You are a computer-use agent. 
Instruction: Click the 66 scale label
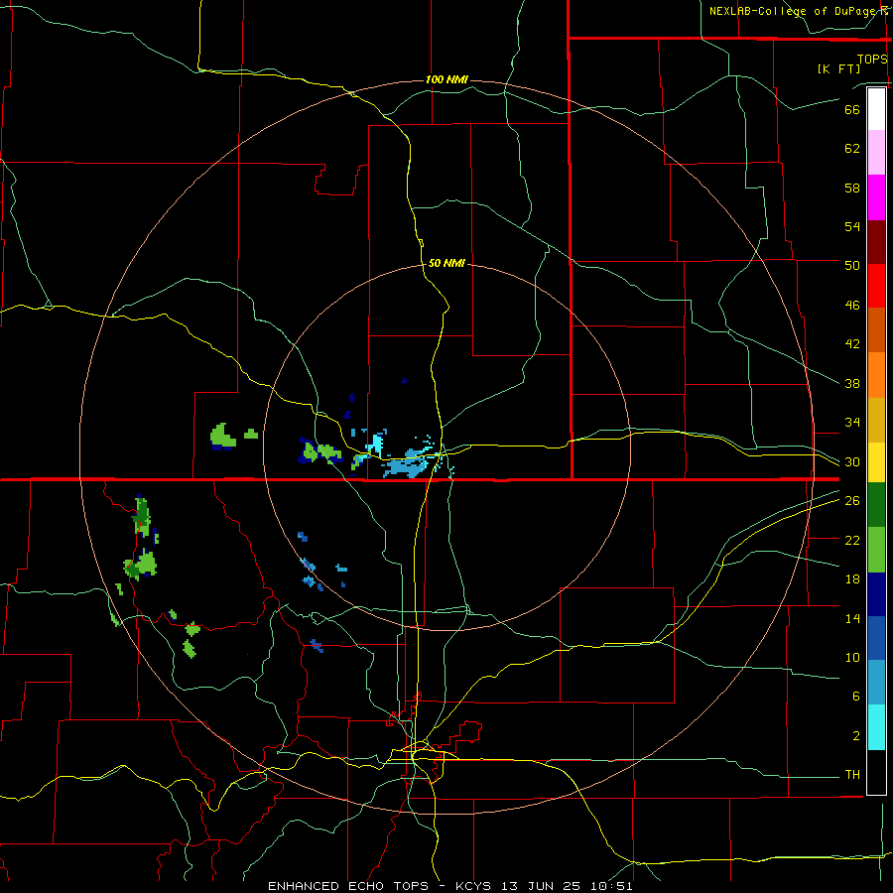(x=852, y=109)
